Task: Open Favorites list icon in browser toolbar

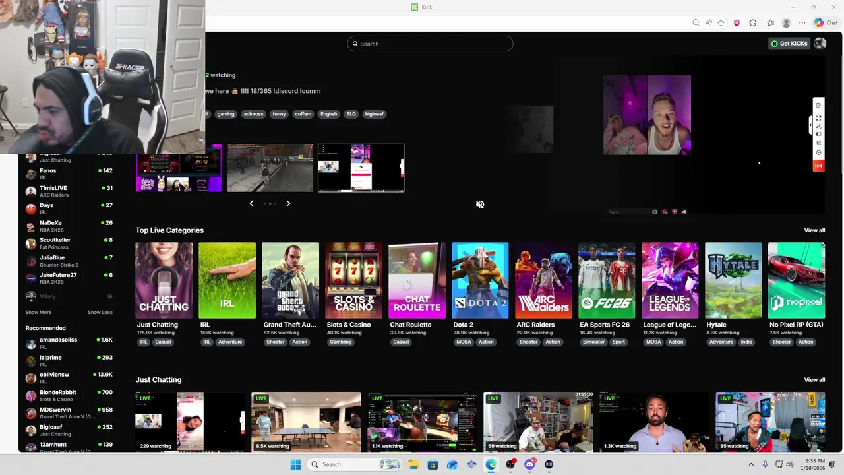Action: 770,23
